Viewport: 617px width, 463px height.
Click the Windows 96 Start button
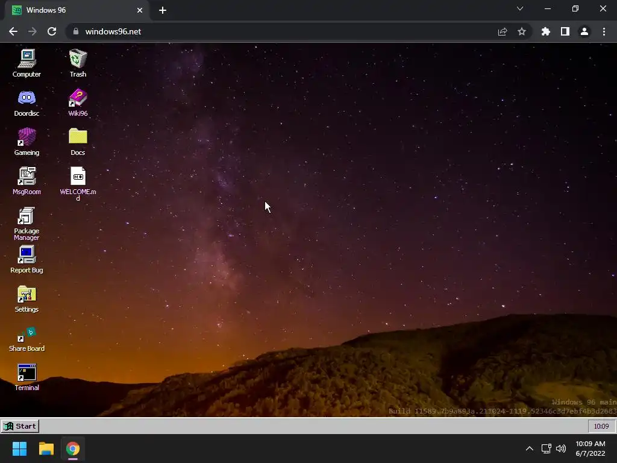click(x=20, y=426)
